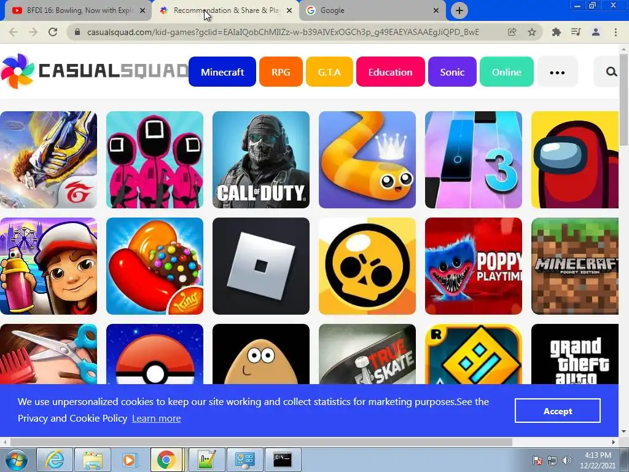Image resolution: width=629 pixels, height=472 pixels.
Task: Open the orange snake game tile
Action: (367, 160)
